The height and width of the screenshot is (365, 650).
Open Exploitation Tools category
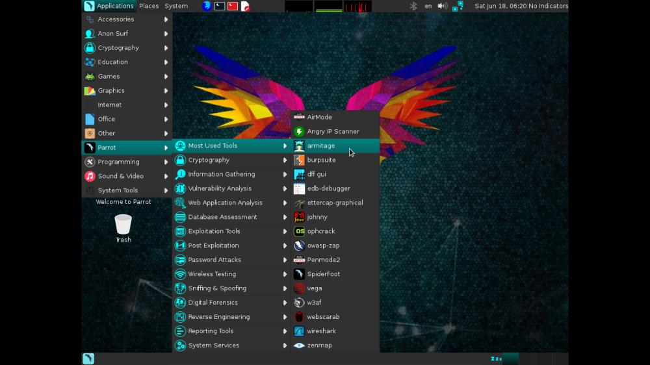[x=231, y=231]
